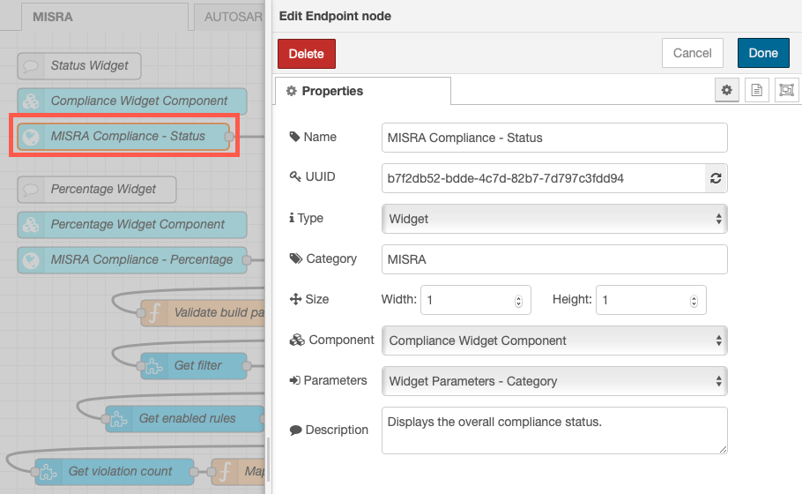The image size is (802, 494).
Task: Click Validate build function node icon
Action: point(154,313)
